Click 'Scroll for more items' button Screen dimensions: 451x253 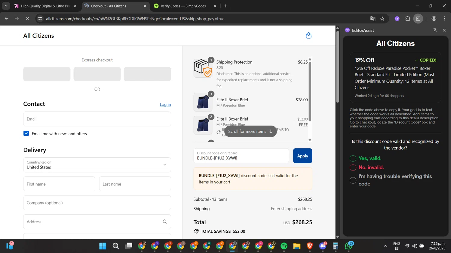tap(250, 131)
